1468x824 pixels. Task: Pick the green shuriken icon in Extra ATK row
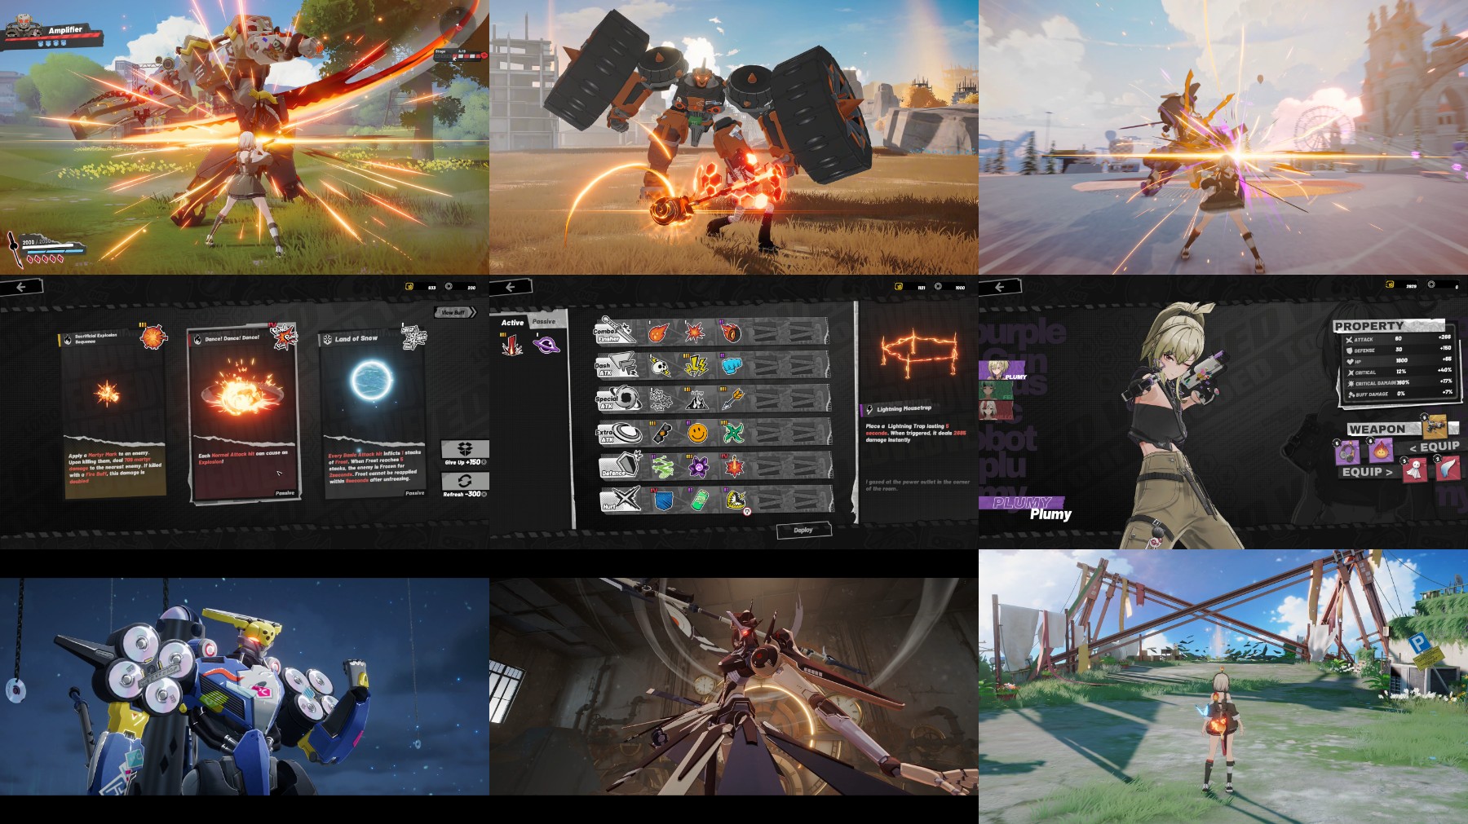tap(733, 433)
